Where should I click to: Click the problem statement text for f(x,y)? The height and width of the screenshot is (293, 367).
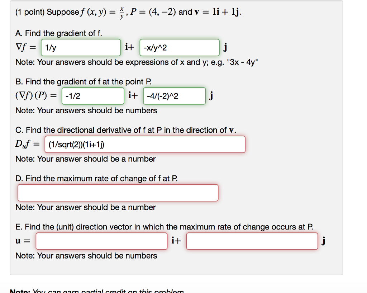[108, 11]
